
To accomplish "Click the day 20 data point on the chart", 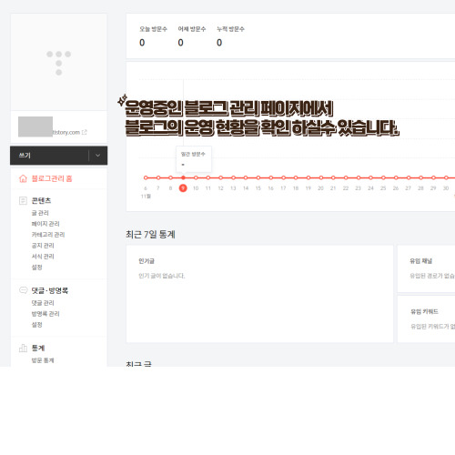I will 320,177.
